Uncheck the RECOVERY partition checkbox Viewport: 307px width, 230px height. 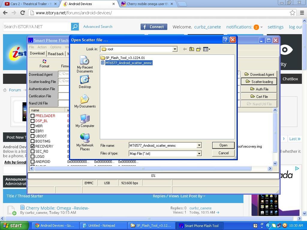32,146
